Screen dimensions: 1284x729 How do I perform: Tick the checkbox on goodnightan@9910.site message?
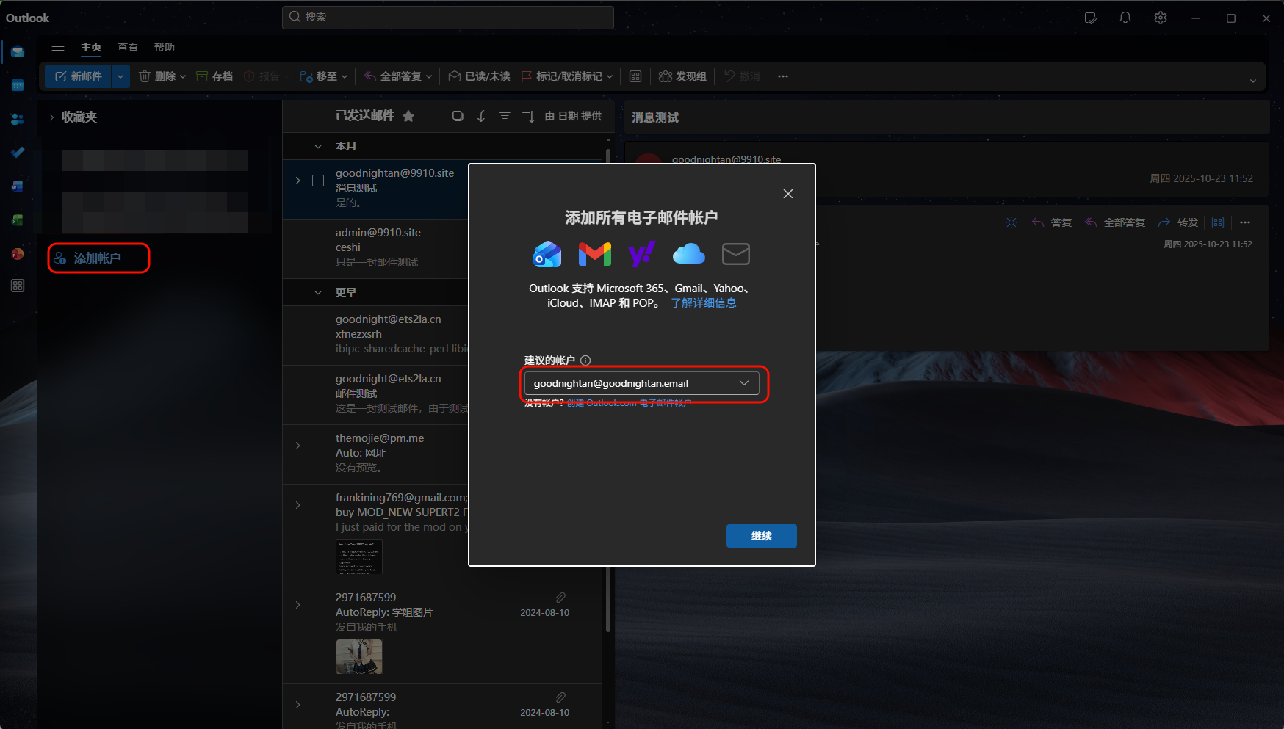click(318, 181)
